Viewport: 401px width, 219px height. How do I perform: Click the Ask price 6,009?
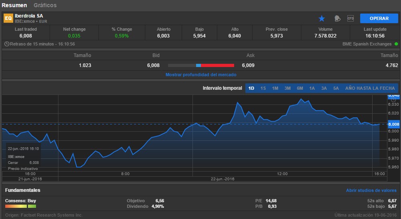(248, 65)
